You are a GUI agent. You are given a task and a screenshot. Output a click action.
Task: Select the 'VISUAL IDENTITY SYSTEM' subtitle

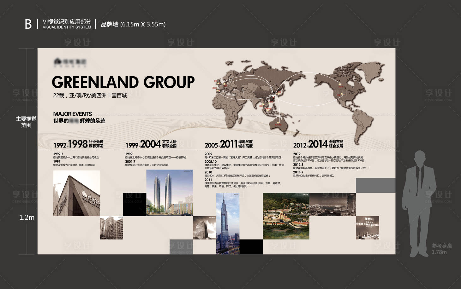coord(67,27)
